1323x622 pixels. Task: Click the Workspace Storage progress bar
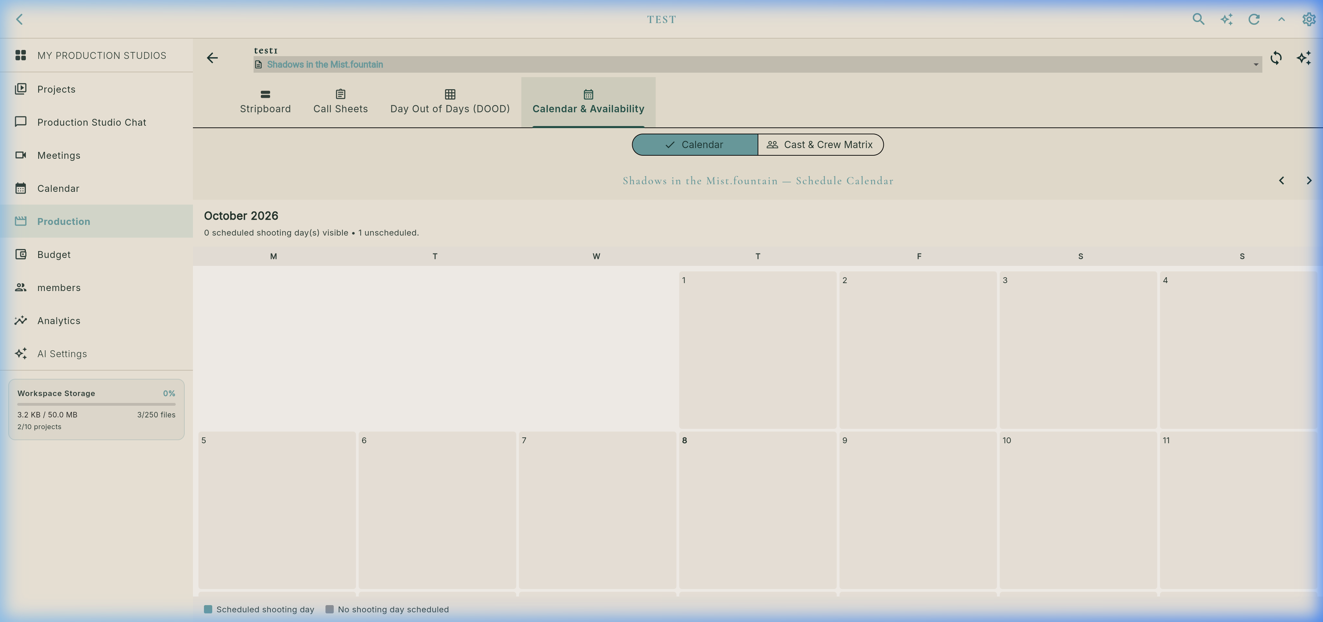[96, 404]
